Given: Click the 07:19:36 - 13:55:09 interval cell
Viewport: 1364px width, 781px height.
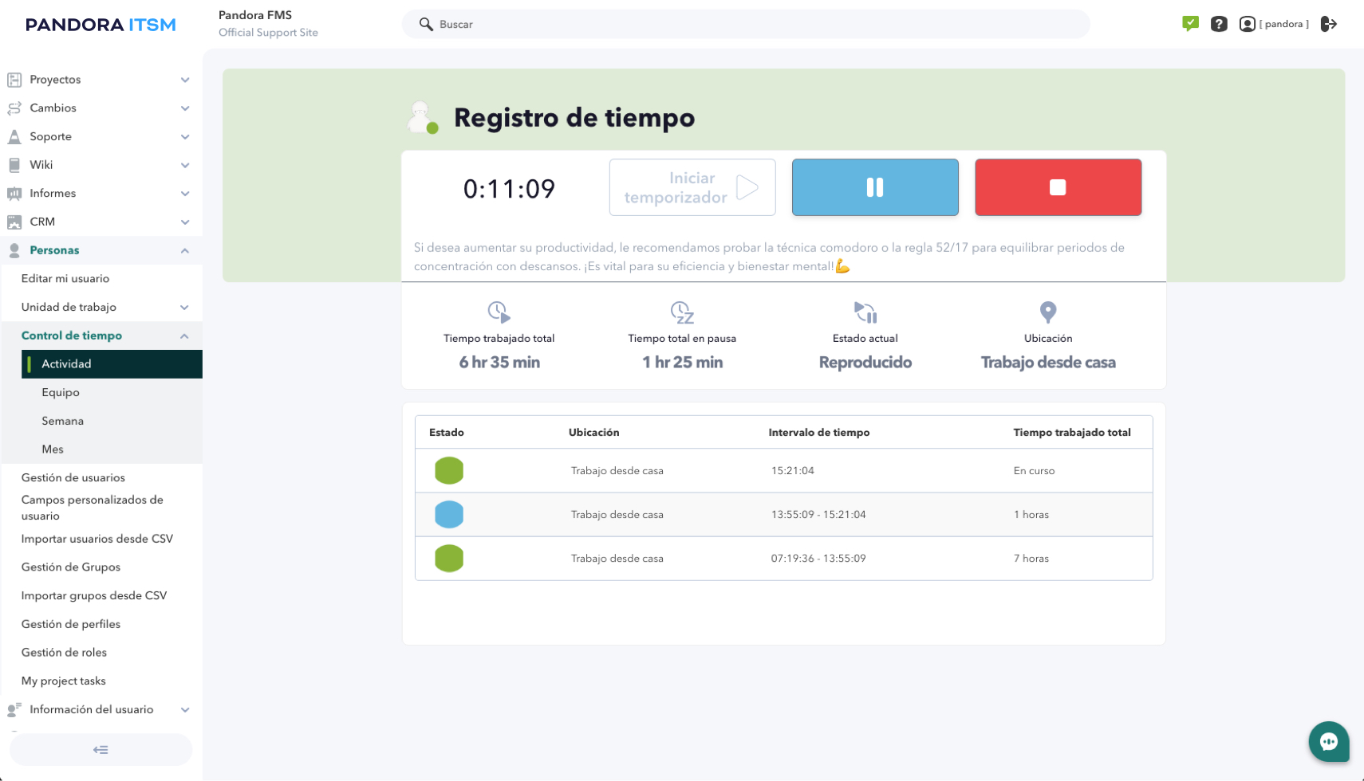Looking at the screenshot, I should [x=818, y=559].
